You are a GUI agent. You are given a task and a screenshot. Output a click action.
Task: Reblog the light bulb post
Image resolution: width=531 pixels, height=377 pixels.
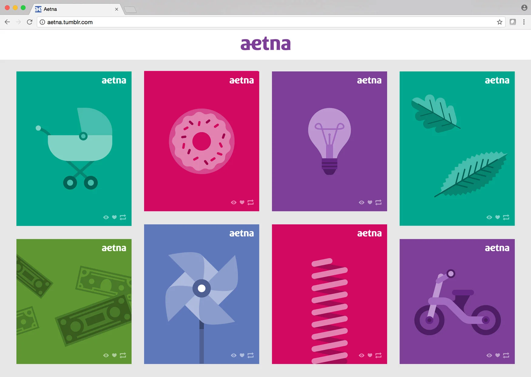click(378, 202)
